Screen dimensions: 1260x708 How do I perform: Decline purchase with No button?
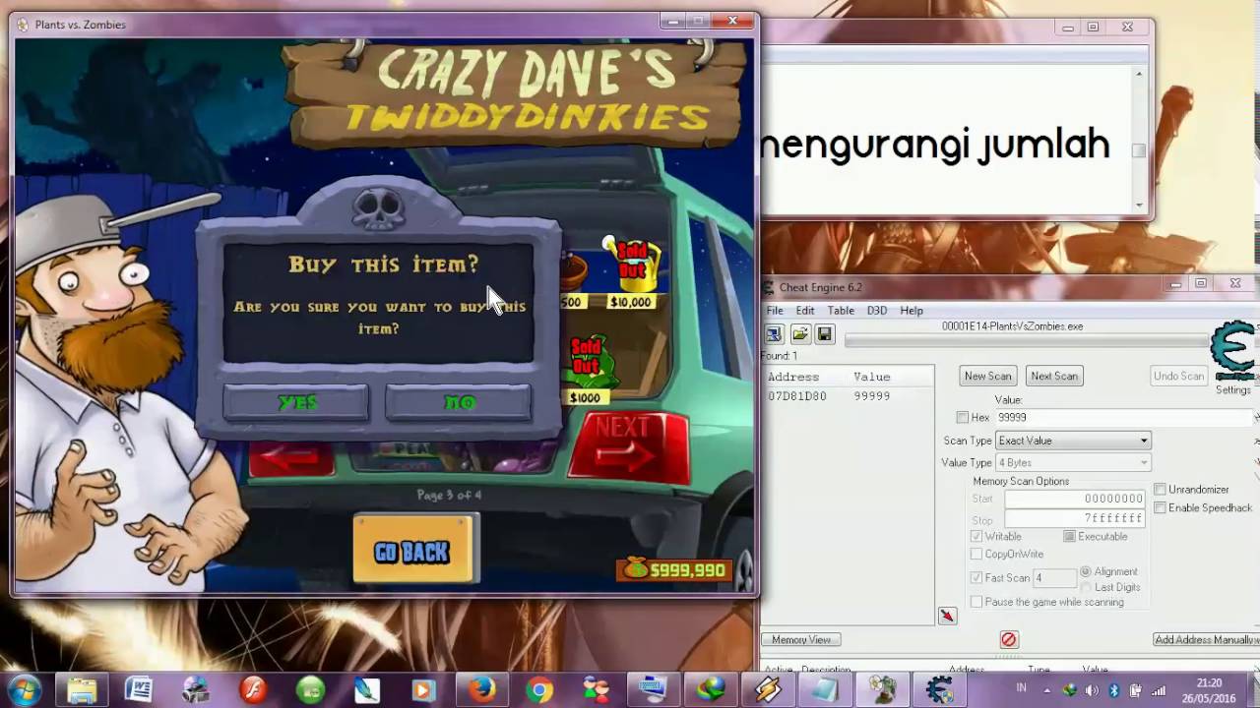click(x=459, y=402)
